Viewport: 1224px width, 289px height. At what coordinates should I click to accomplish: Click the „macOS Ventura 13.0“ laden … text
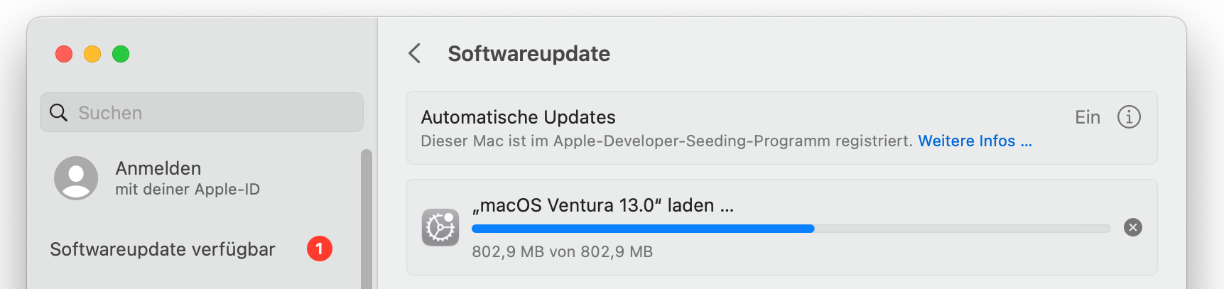tap(603, 205)
